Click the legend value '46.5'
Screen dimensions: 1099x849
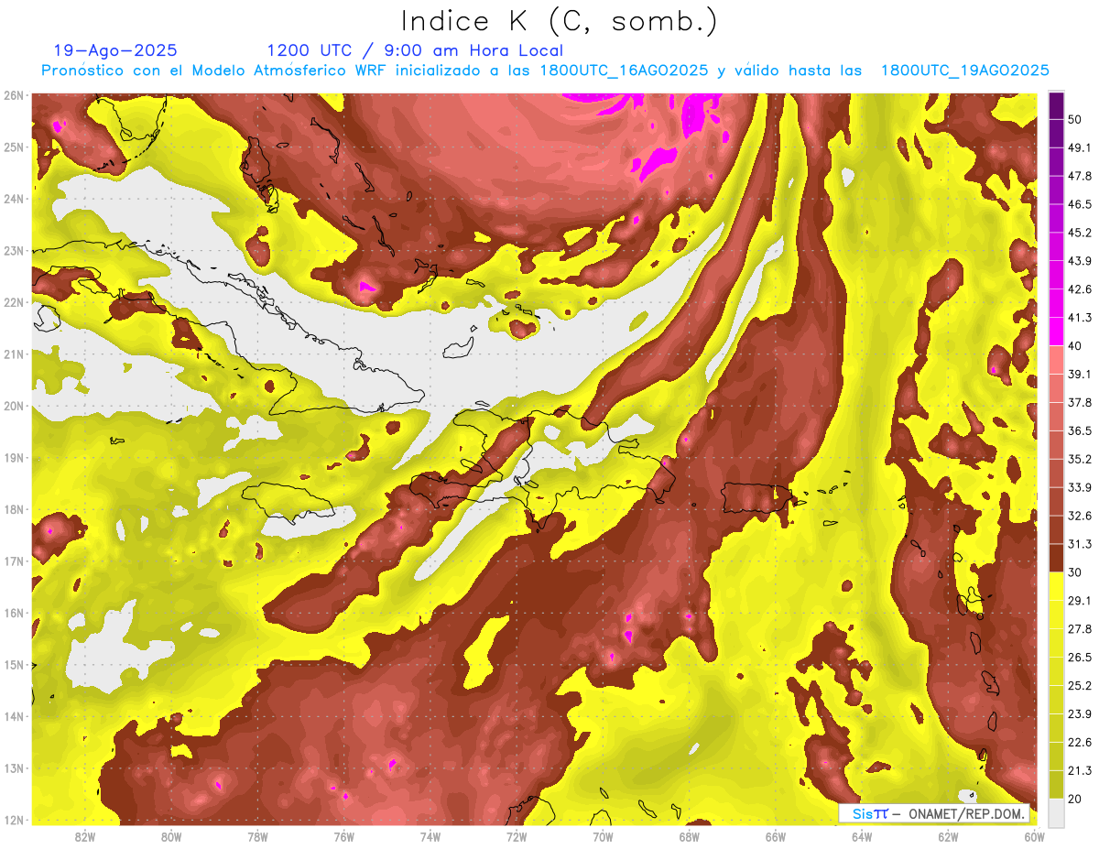(1080, 203)
